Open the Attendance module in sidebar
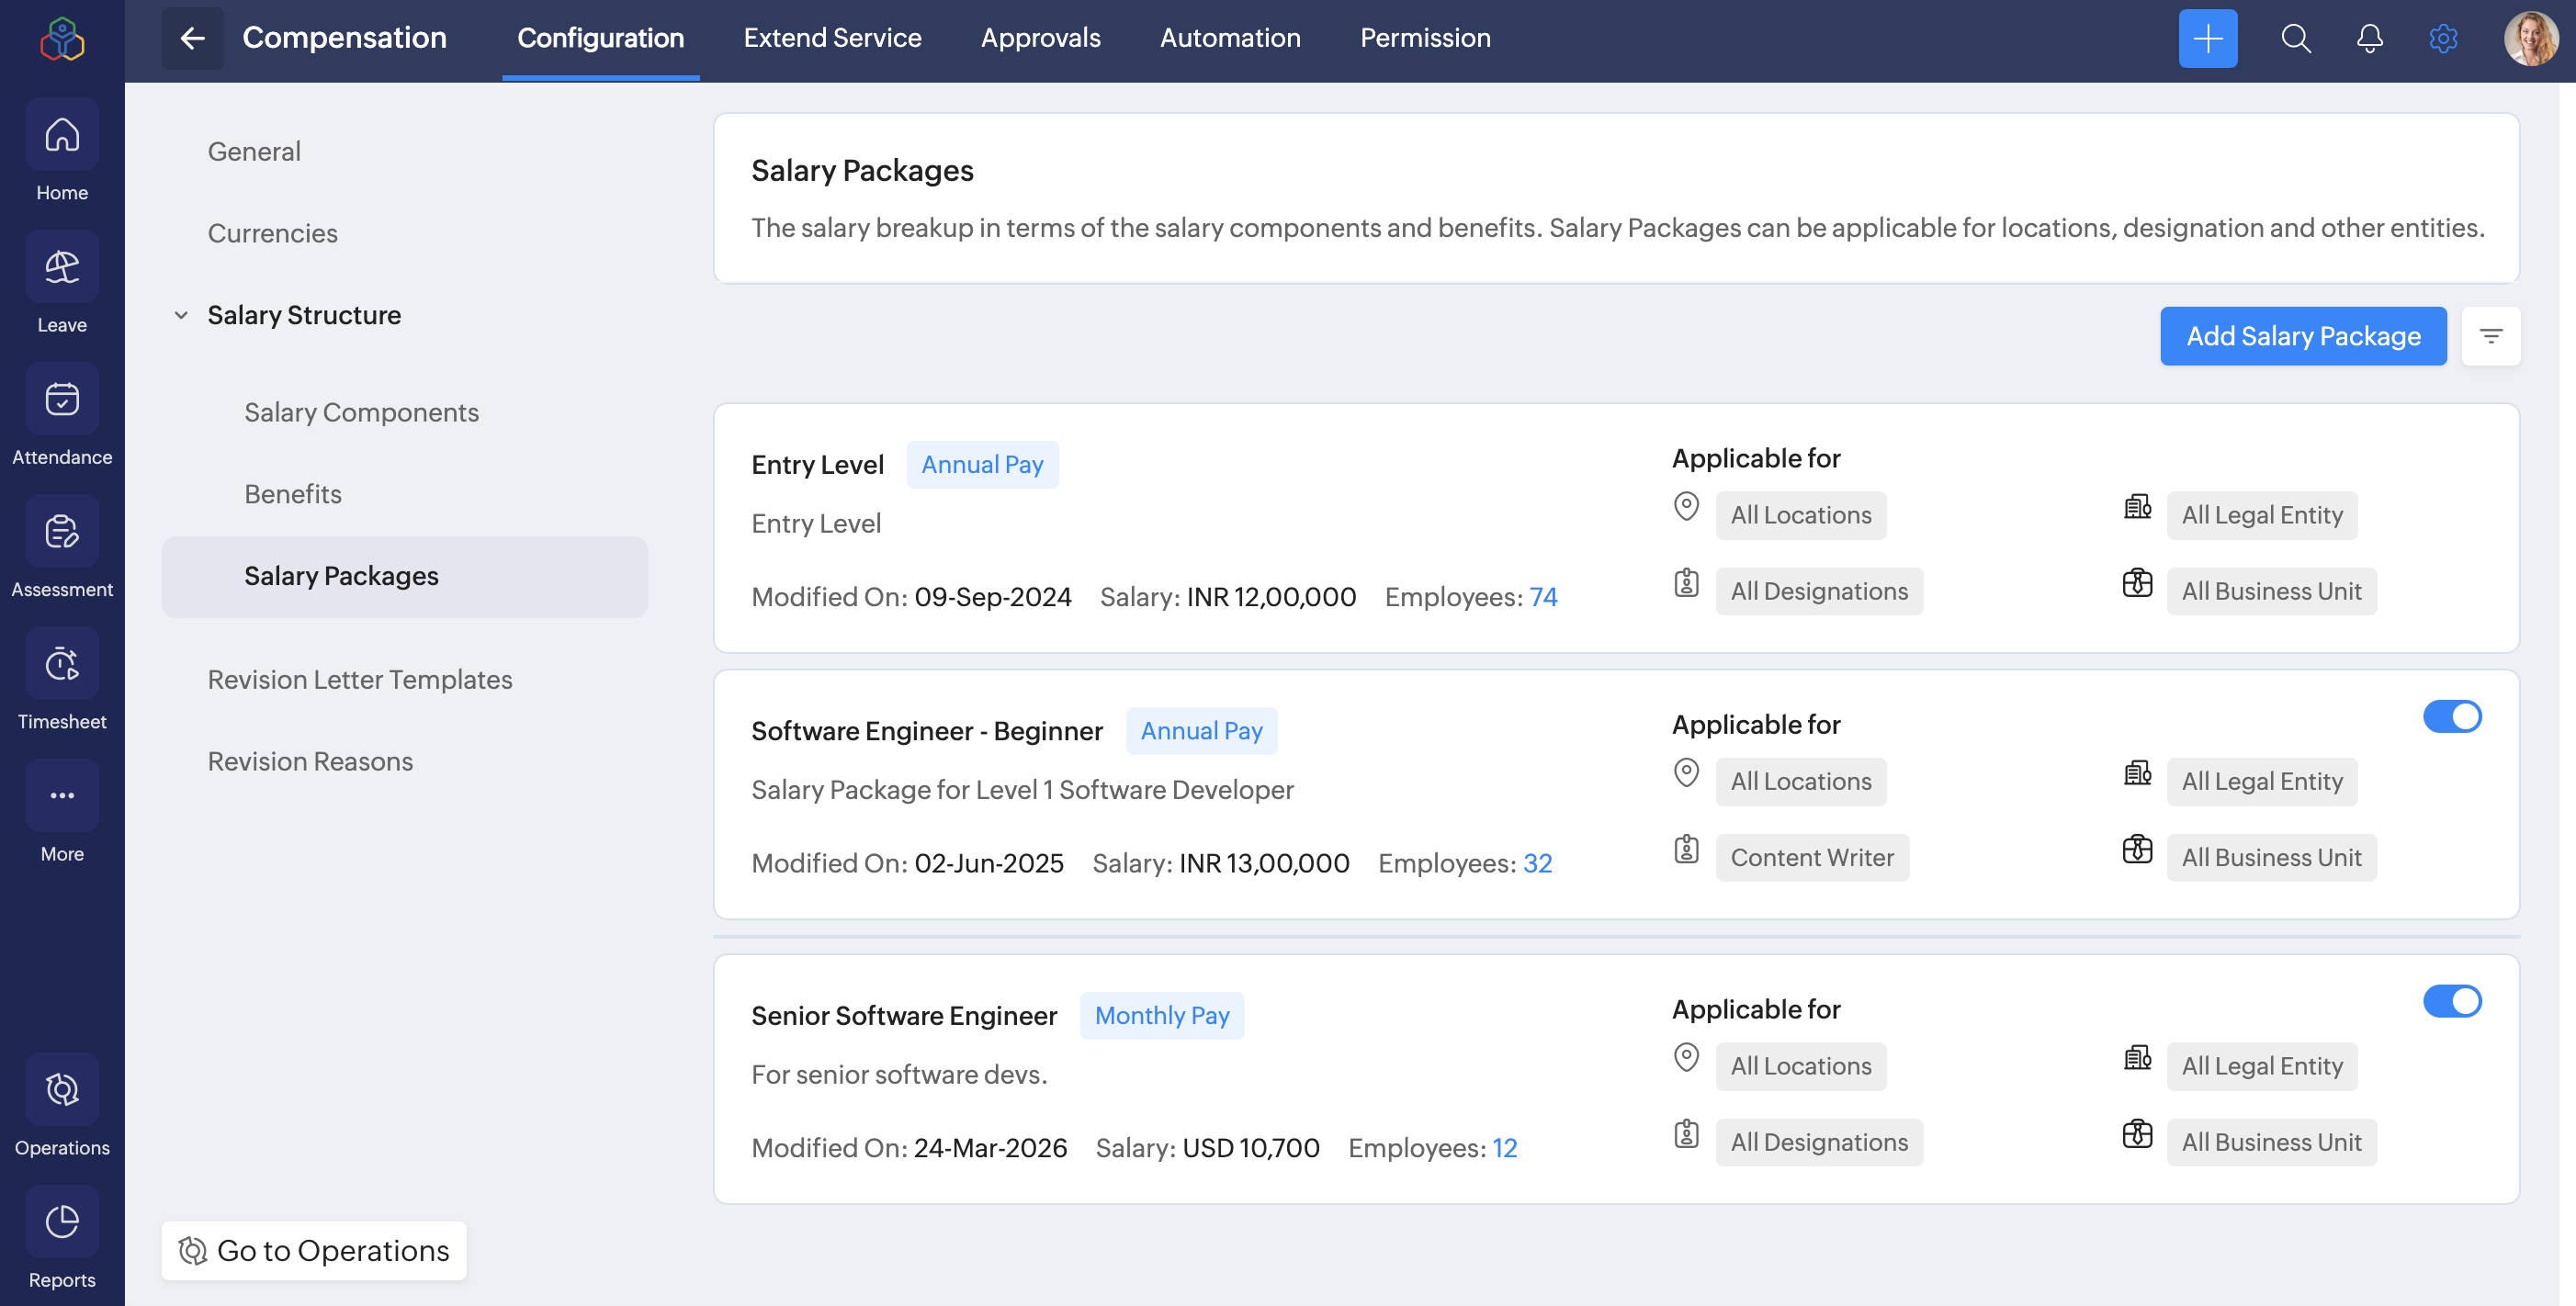Screen dimensions: 2576x1306 [x=62, y=400]
